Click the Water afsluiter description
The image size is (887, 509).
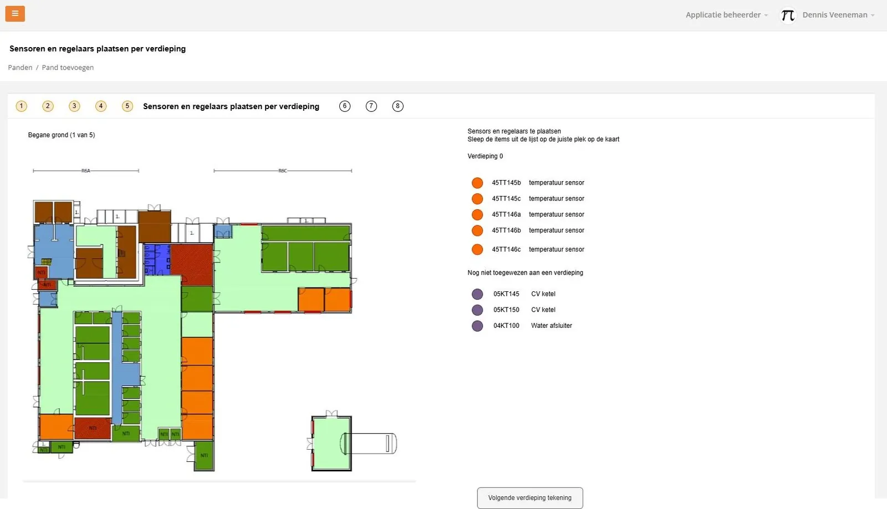pyautogui.click(x=552, y=326)
